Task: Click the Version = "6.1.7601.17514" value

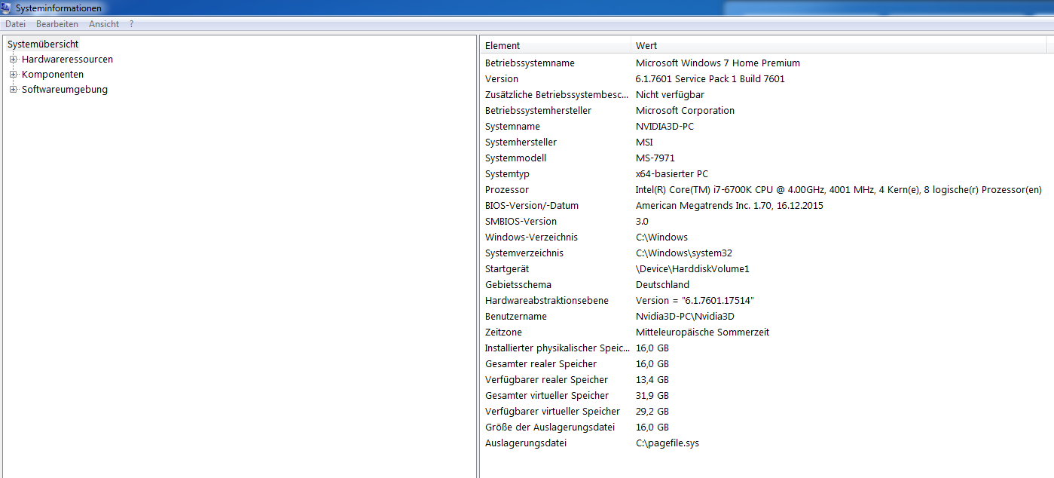Action: pos(695,301)
